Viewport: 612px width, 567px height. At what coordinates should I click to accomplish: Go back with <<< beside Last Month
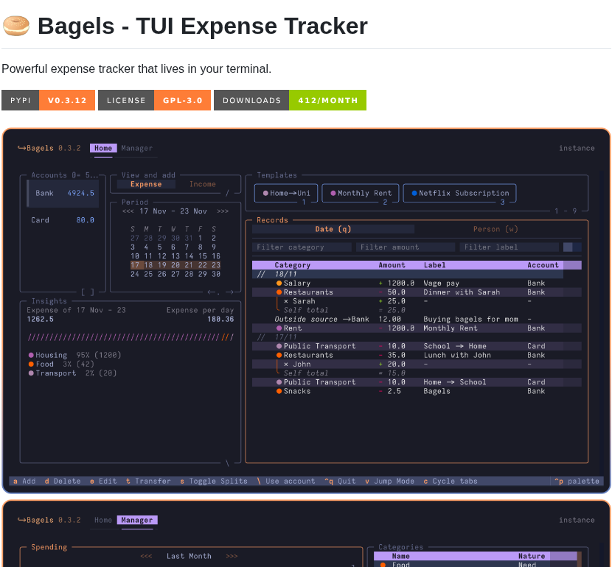point(146,556)
